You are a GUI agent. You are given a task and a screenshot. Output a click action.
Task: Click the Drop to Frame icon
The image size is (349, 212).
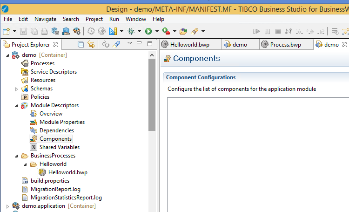335,31
